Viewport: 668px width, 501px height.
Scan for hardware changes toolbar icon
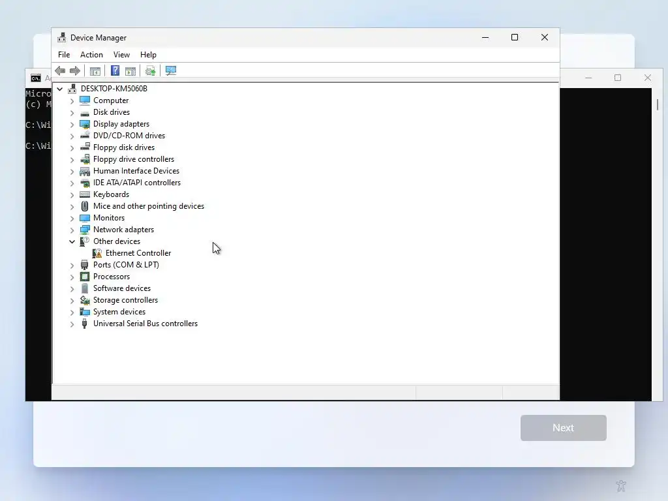[171, 70]
